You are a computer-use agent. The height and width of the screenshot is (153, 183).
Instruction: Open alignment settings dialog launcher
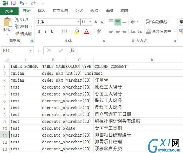tap(175, 41)
